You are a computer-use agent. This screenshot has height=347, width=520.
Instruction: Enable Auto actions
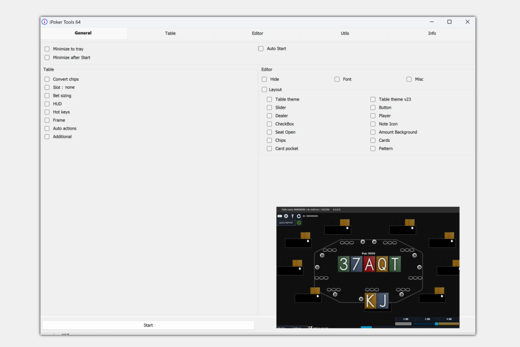[47, 129]
